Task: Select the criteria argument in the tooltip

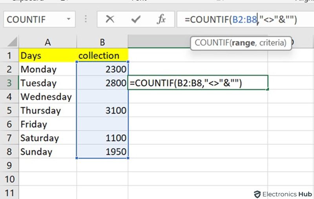Action: (272, 43)
